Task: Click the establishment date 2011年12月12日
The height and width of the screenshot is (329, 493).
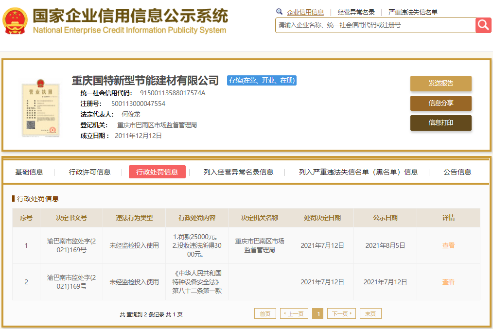Action: pos(138,136)
